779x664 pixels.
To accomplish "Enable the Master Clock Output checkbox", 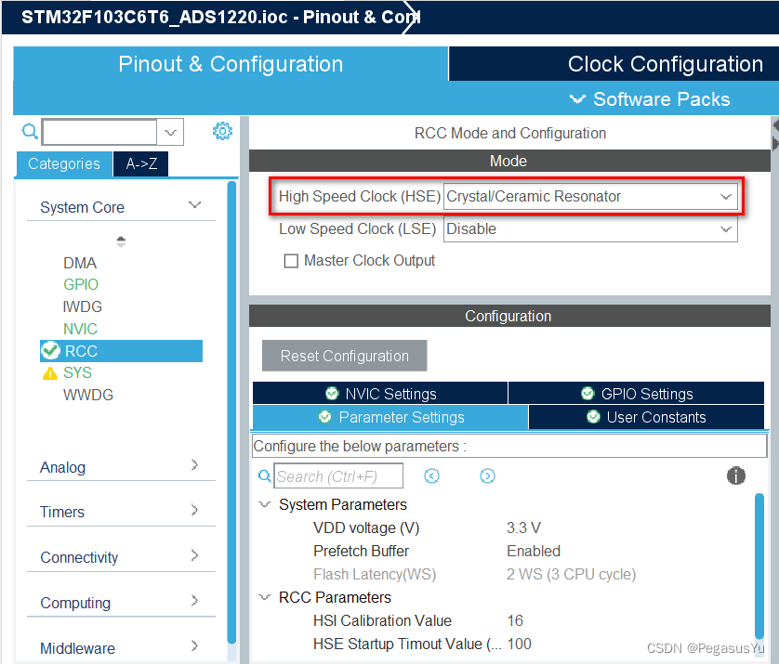I will coord(291,261).
